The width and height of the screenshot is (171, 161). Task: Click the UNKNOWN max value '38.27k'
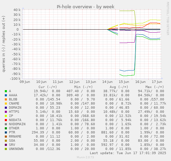point(160,149)
